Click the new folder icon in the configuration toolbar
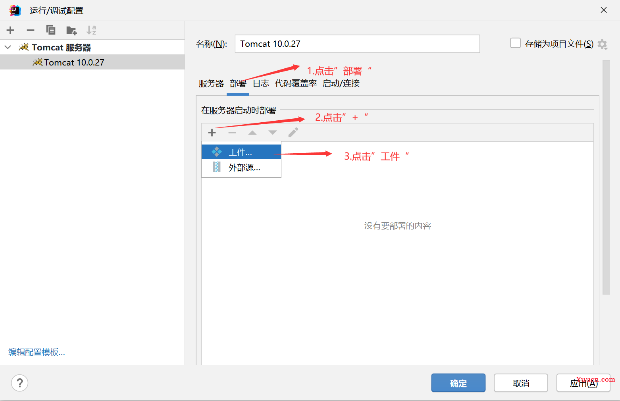 [x=71, y=30]
